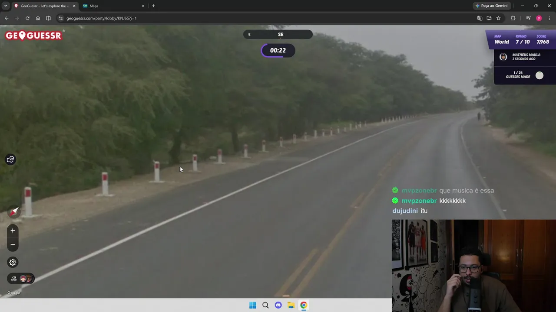This screenshot has height=312, width=556.
Task: Click Matheus Makla's avatar
Action: pos(503,57)
